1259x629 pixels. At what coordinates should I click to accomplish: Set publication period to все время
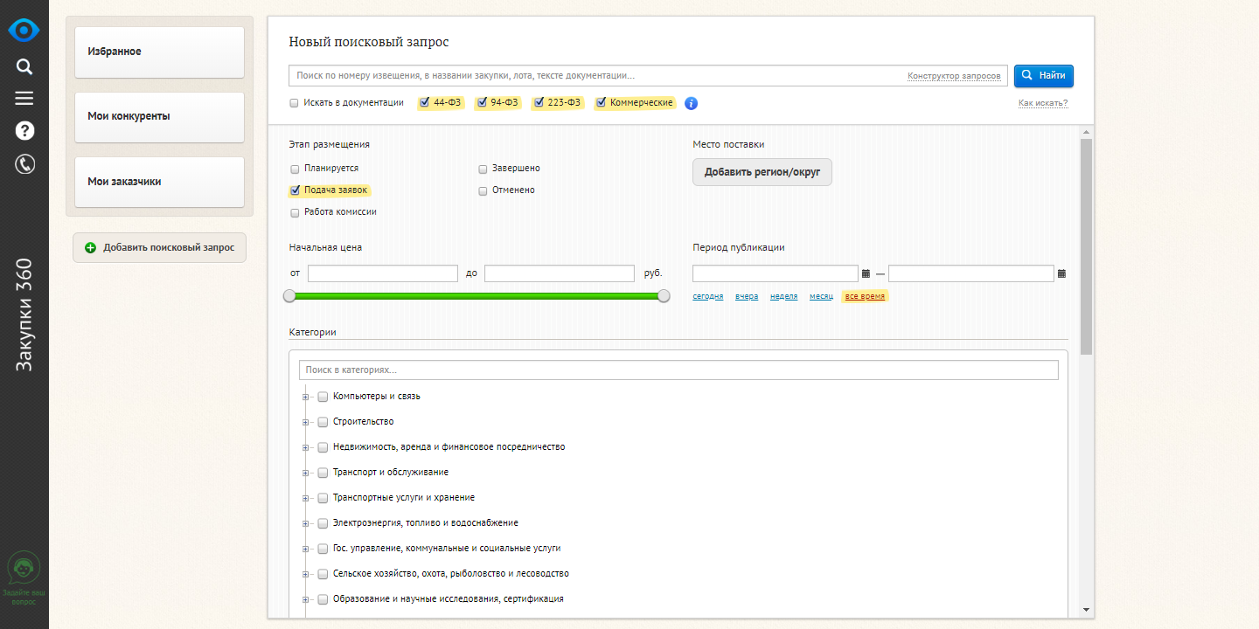pos(865,296)
